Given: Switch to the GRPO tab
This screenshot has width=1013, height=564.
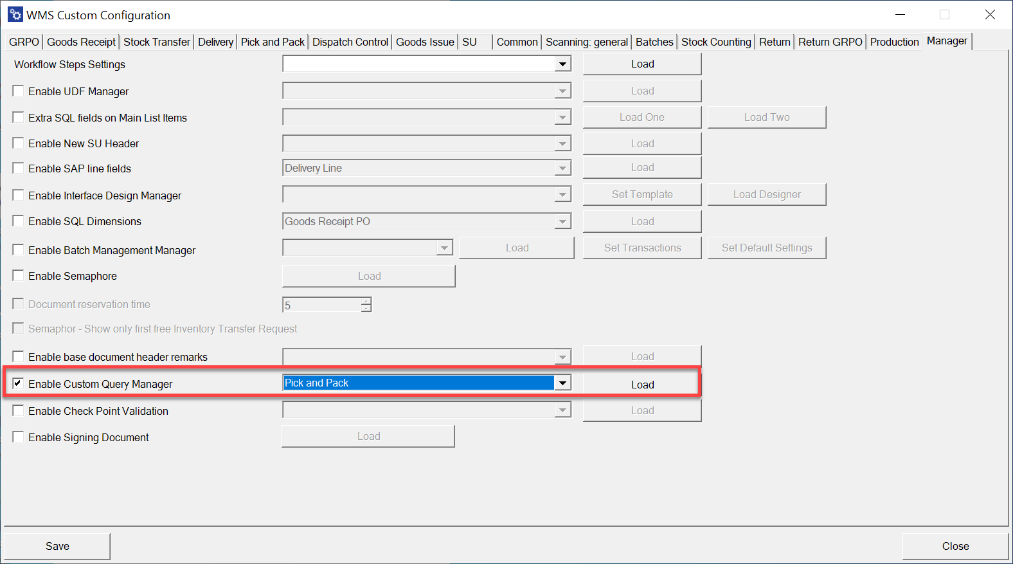Looking at the screenshot, I should pos(24,42).
